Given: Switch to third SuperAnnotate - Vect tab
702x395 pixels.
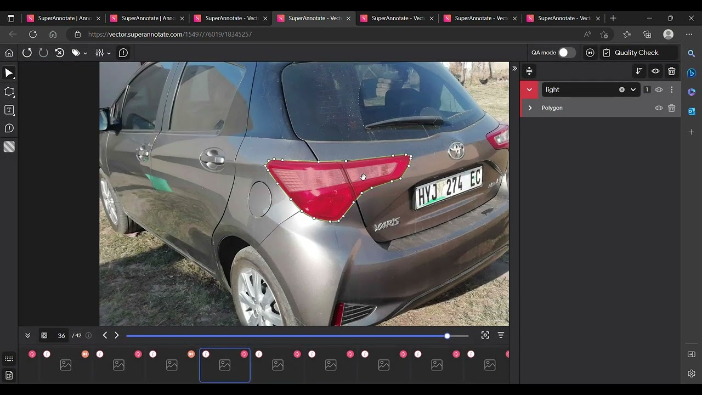Looking at the screenshot, I should [231, 18].
